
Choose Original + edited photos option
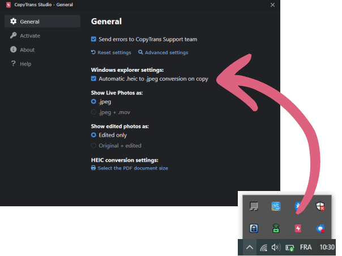(x=94, y=145)
